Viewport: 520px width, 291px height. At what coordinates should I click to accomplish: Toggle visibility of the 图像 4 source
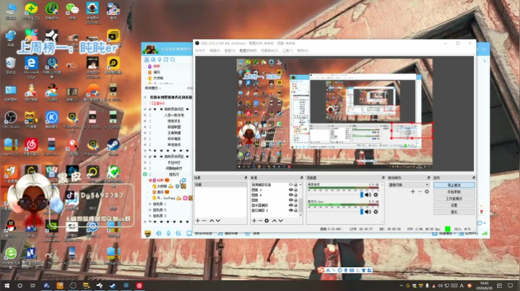[291, 195]
